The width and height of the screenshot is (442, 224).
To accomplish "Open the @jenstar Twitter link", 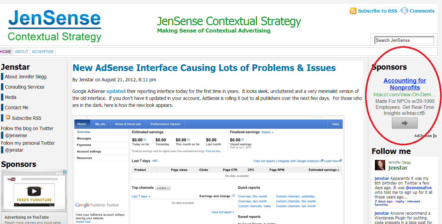I will click(14, 150).
